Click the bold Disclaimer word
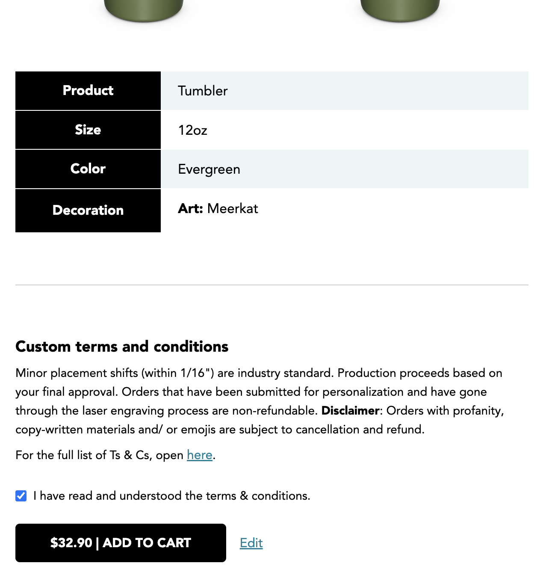Screen dimensions: 543x587 point(350,411)
